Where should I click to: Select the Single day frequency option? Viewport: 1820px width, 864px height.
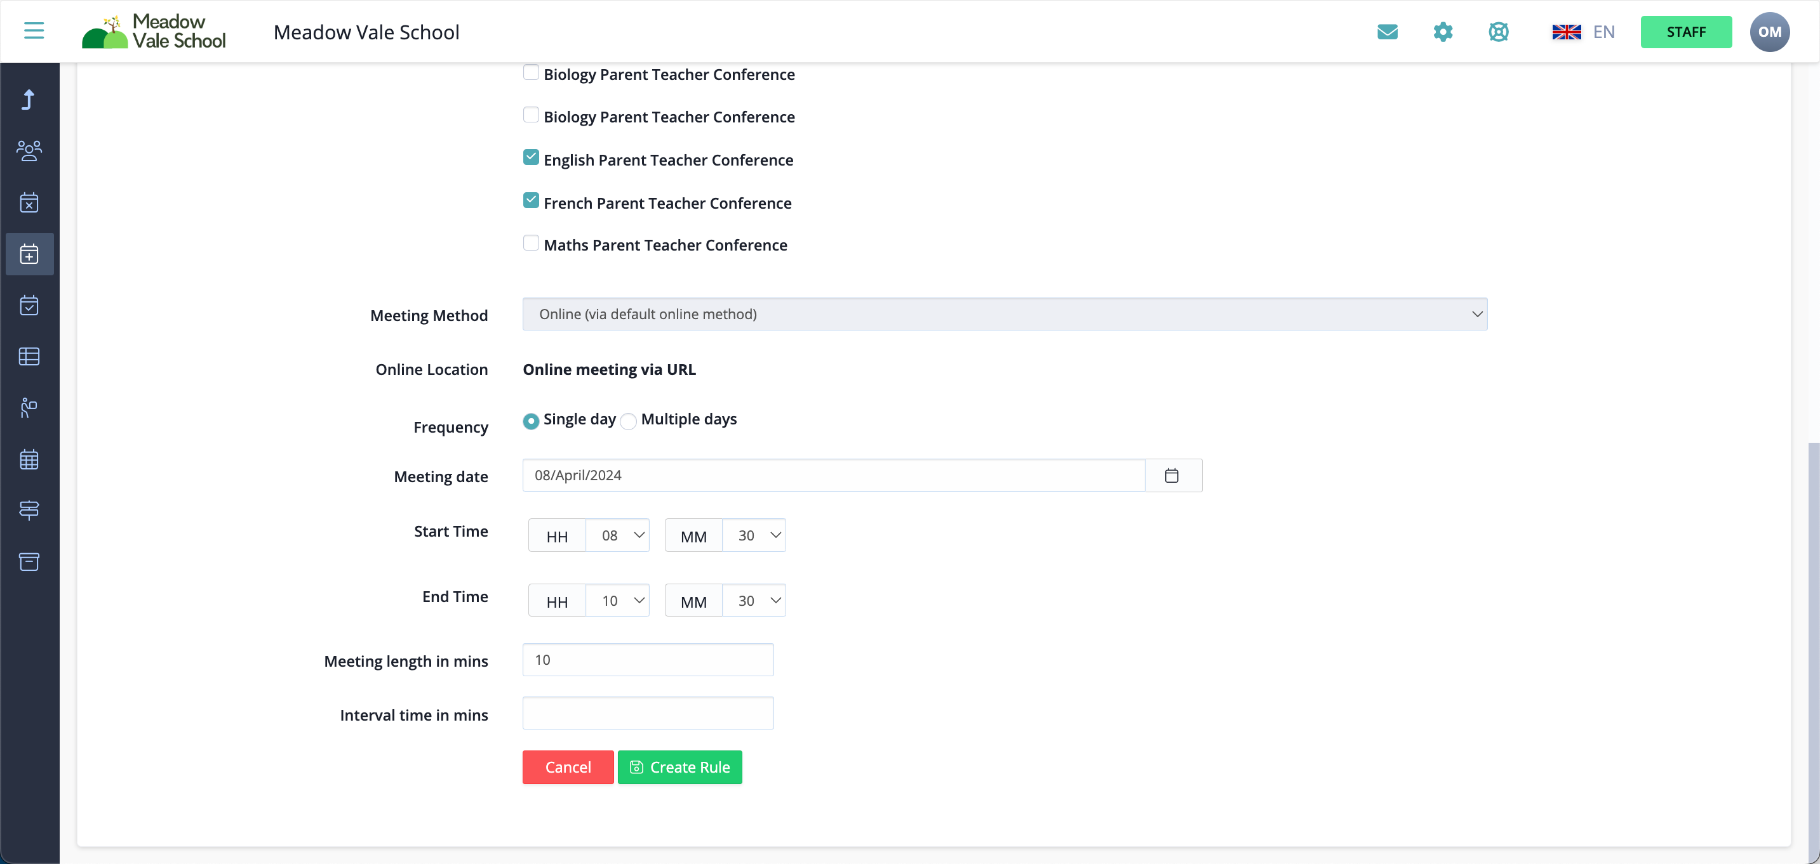click(531, 421)
